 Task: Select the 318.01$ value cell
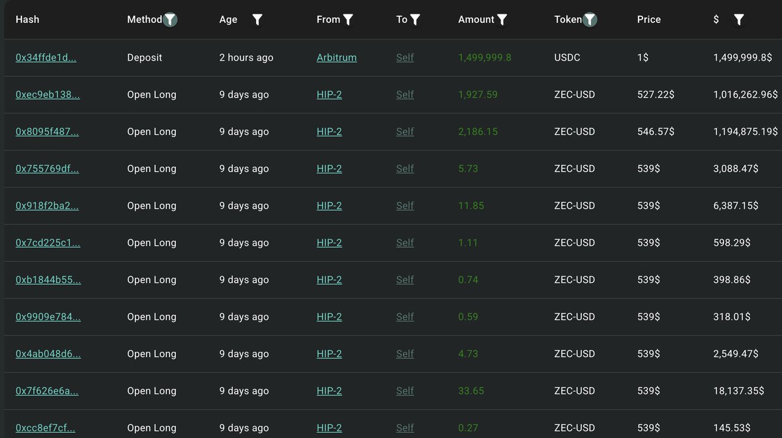pyautogui.click(x=732, y=317)
